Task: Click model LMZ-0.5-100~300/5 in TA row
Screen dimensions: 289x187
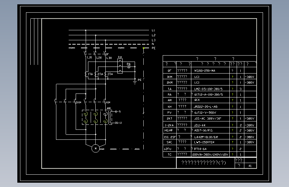Action: [208, 89]
